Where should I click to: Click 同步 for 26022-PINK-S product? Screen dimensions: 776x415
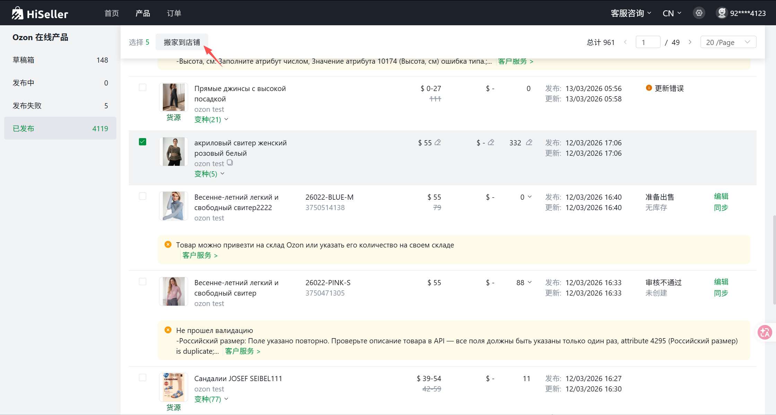721,293
